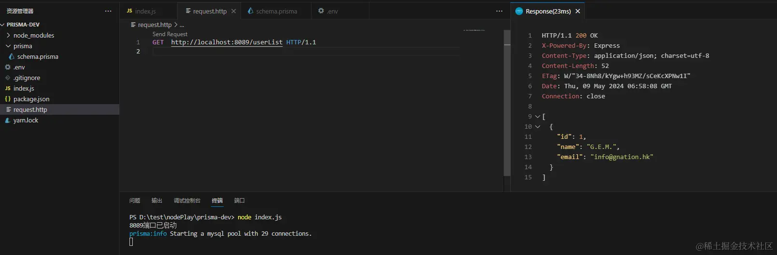
Task: Click the localhost:8089/userList URL
Action: (227, 42)
